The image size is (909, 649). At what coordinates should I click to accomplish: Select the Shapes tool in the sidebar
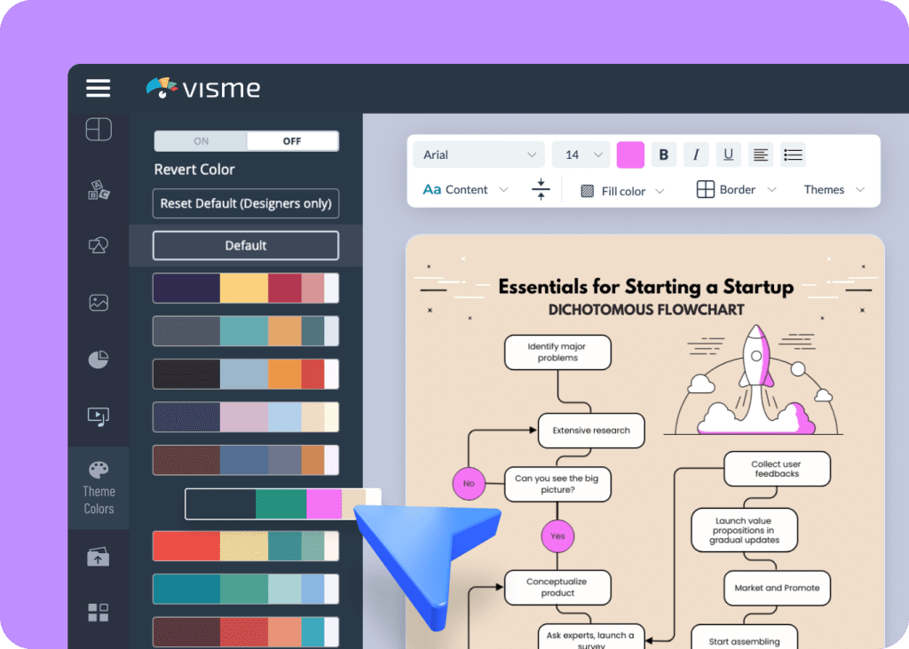(x=99, y=244)
